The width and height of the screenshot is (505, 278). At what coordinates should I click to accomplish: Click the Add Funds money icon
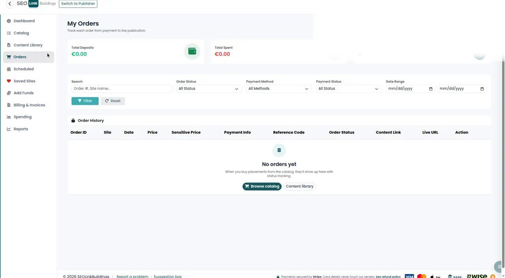pos(9,93)
